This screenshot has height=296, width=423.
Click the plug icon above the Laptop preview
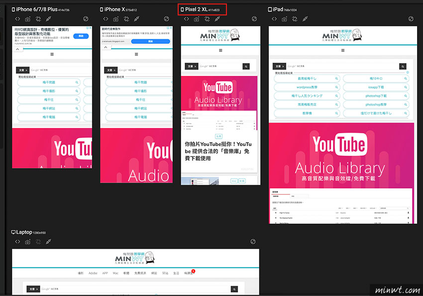pyautogui.click(x=49, y=242)
